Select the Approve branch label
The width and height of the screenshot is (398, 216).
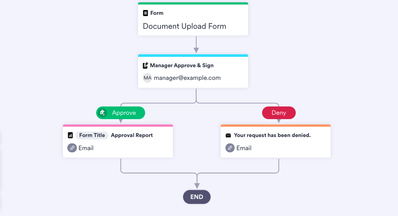click(x=124, y=113)
